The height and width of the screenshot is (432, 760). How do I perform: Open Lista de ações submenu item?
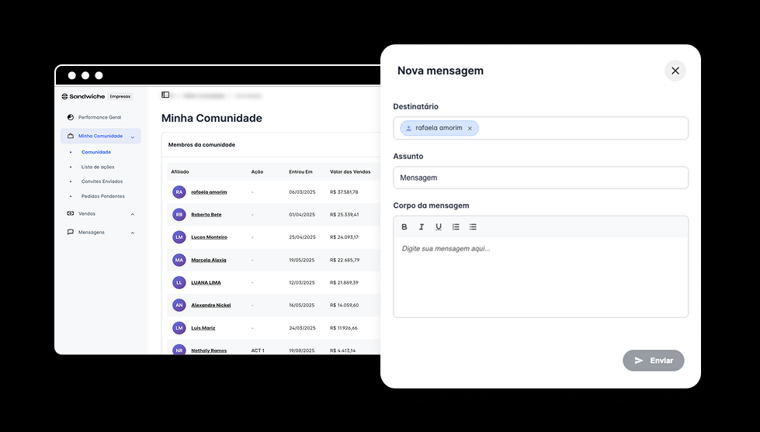click(x=98, y=167)
